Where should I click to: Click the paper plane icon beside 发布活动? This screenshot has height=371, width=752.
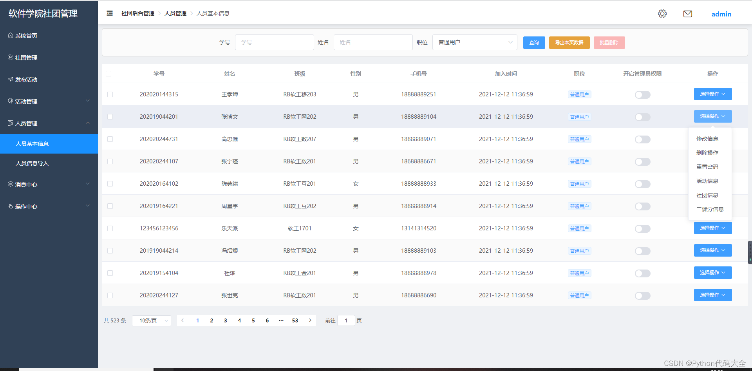click(x=11, y=80)
